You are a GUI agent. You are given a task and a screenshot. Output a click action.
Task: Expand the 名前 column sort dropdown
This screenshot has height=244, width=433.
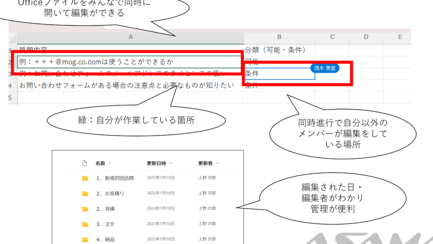[x=110, y=163]
